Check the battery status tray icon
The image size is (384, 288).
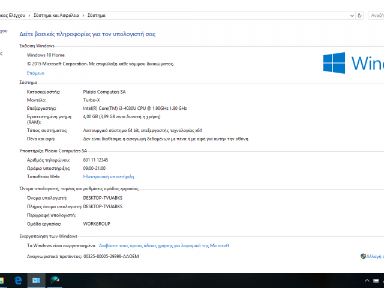click(376, 281)
